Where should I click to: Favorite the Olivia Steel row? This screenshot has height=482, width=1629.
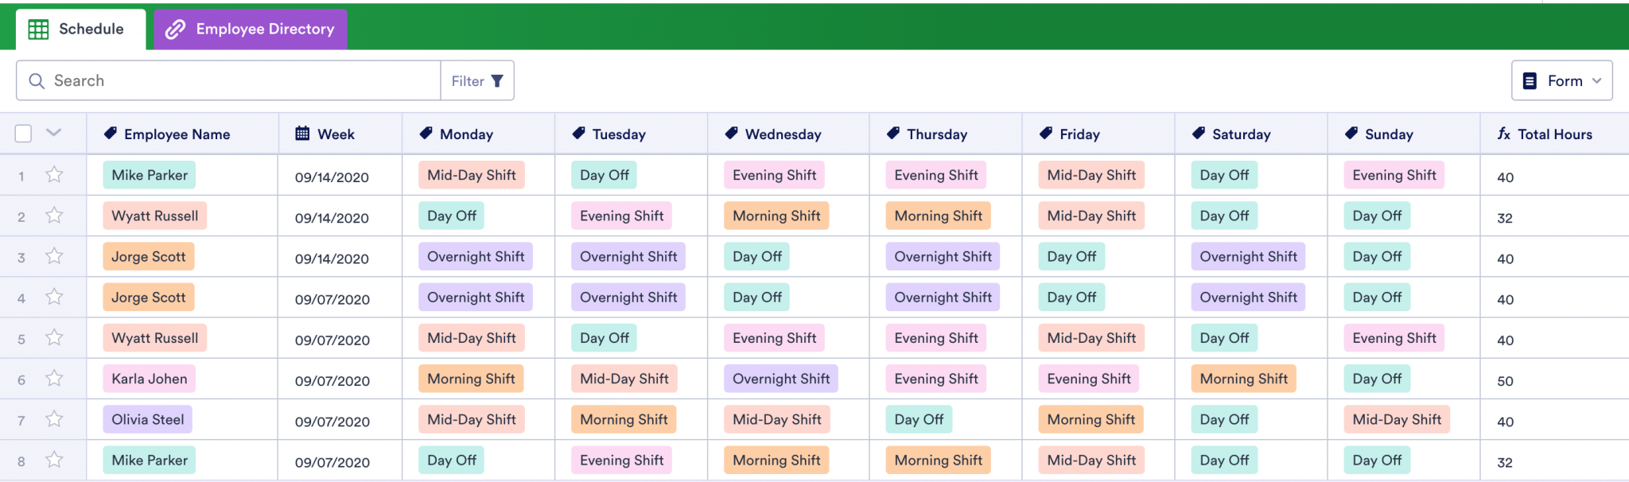click(54, 419)
